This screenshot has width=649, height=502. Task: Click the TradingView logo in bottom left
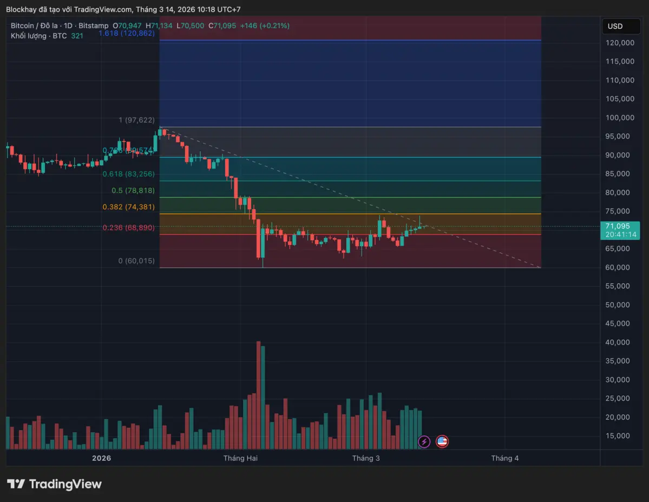point(54,484)
